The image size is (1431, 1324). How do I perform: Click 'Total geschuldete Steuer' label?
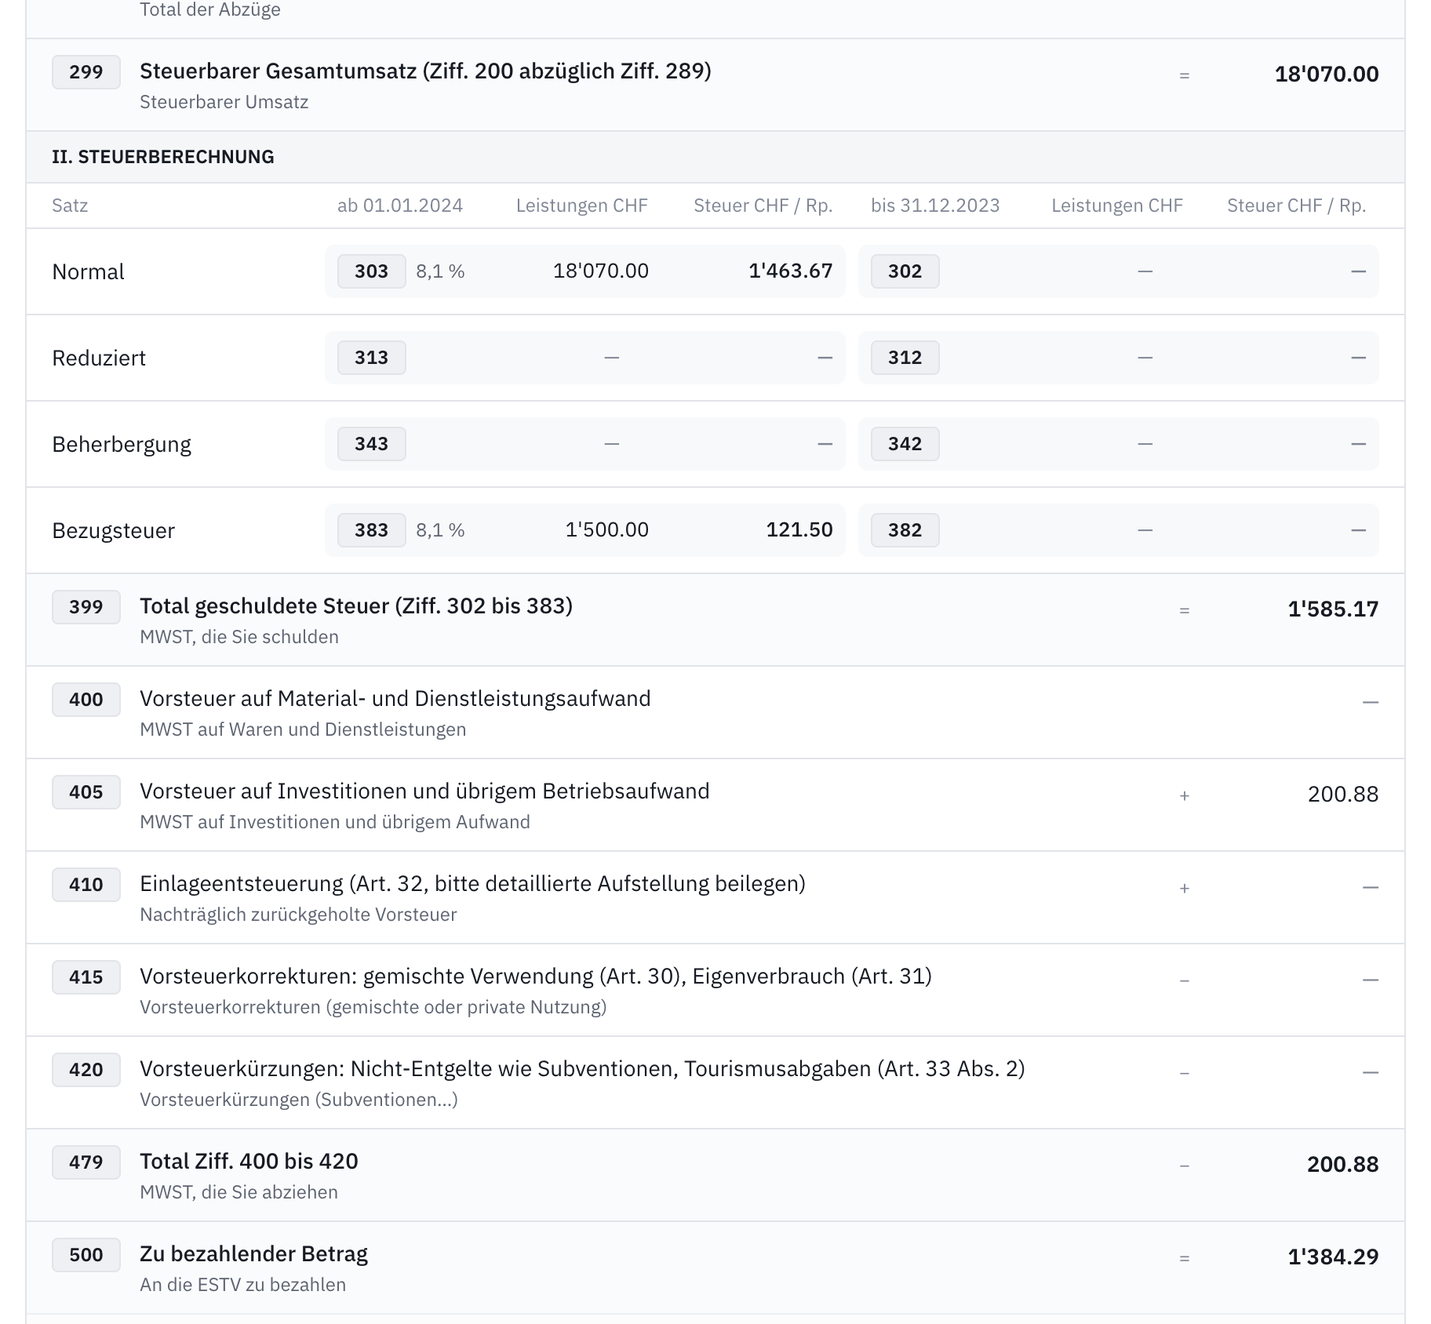coord(356,606)
